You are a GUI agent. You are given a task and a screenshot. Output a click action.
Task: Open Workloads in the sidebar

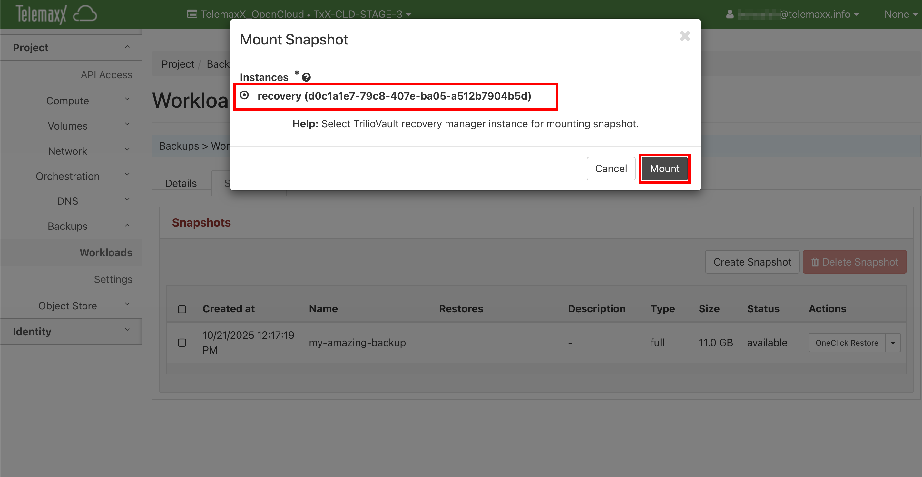click(106, 253)
